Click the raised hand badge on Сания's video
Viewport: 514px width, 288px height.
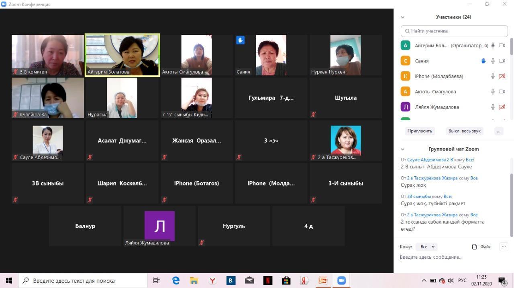(x=240, y=40)
